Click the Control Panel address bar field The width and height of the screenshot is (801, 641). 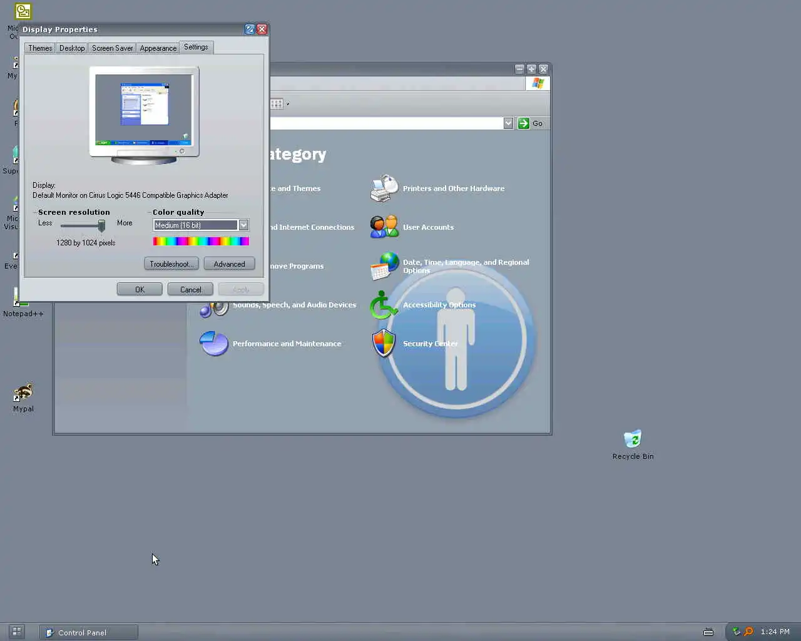pos(386,123)
